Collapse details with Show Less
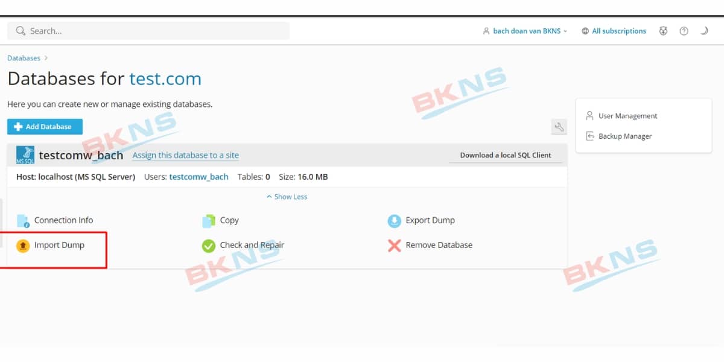The height and width of the screenshot is (362, 724). point(287,197)
